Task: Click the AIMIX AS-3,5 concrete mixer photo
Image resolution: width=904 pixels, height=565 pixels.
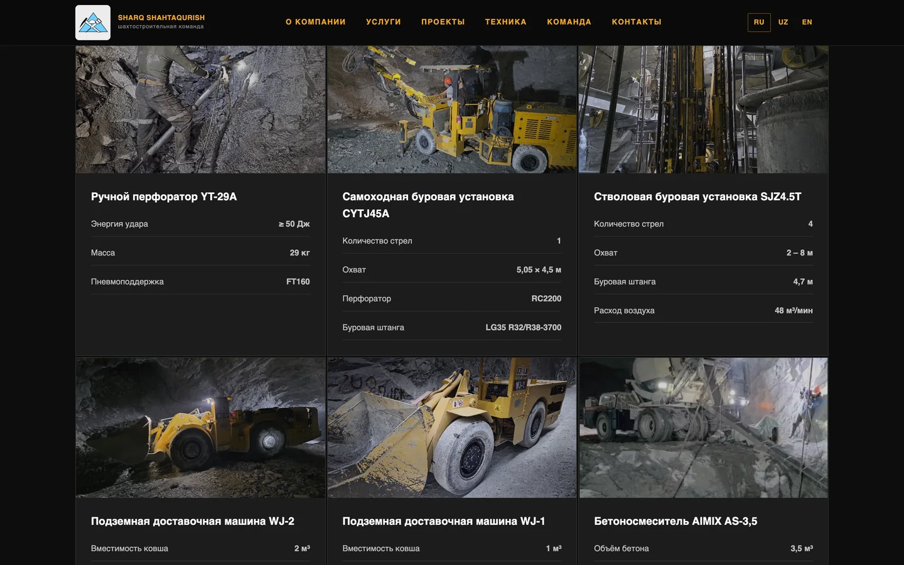Action: (x=703, y=428)
